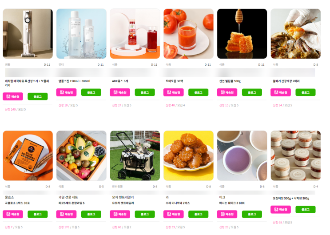This screenshot has width=330, height=235.
Task: Open the purple shake cup product image
Action: (242, 155)
